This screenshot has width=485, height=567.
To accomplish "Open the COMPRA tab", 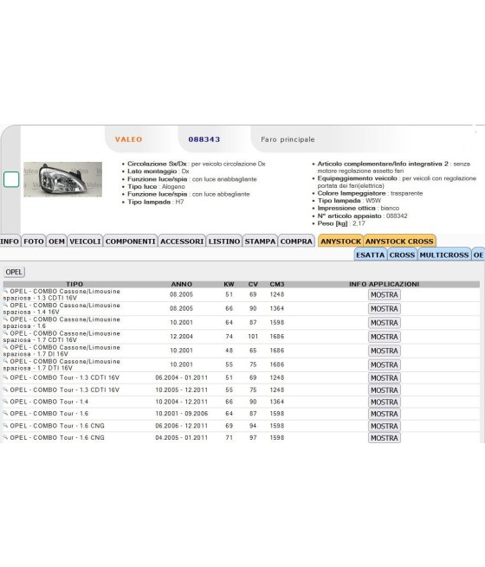I will click(x=296, y=242).
